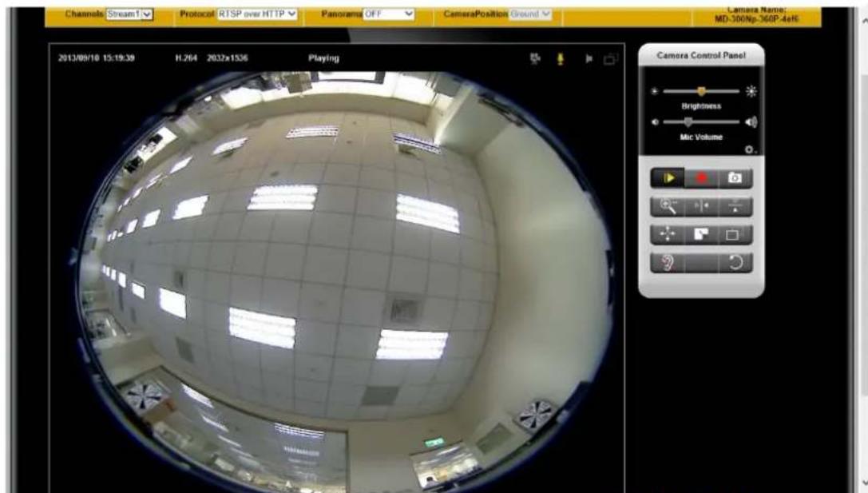
Task: Click the Brightness slider handle
Action: (701, 91)
